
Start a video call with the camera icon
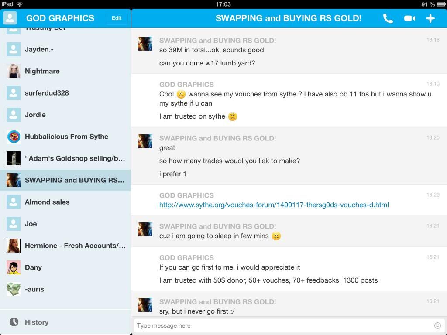pyautogui.click(x=409, y=18)
